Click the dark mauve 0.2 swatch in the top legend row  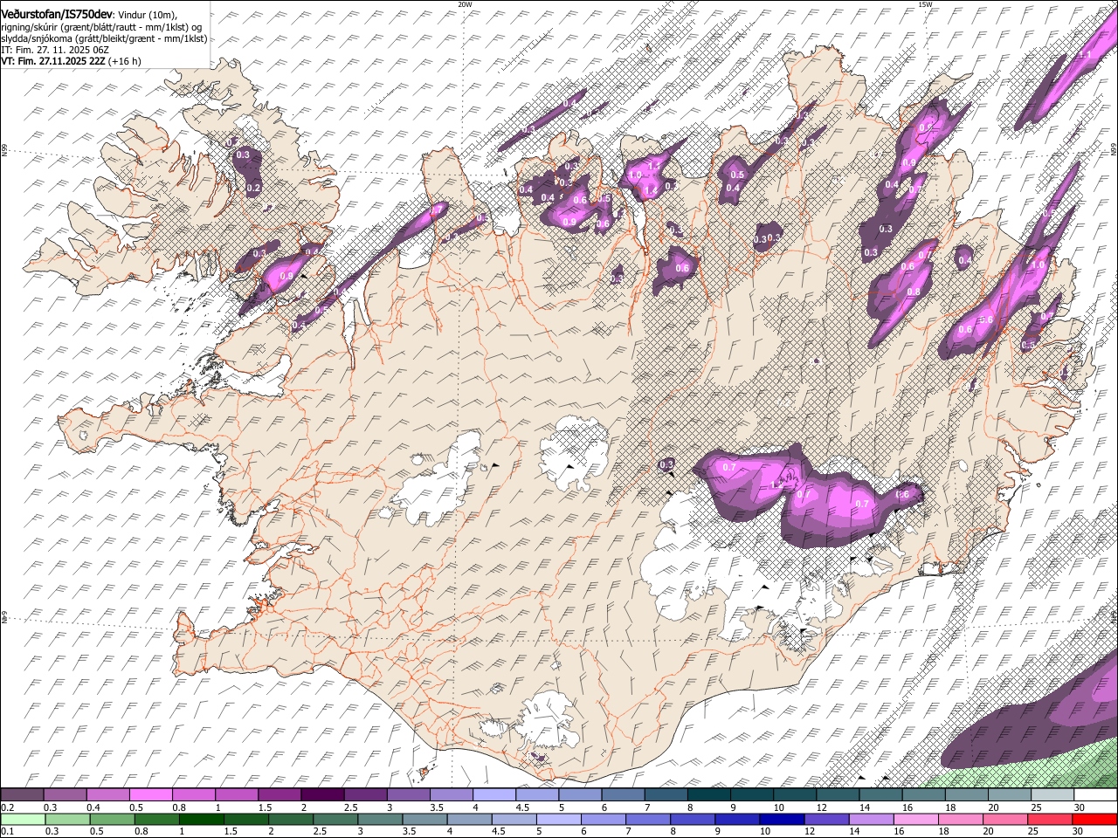point(22,795)
